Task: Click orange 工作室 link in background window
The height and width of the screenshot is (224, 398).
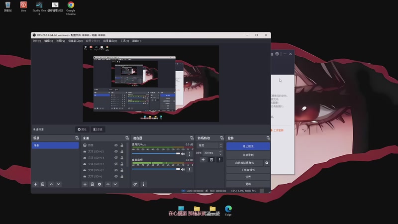Action: 278,130
